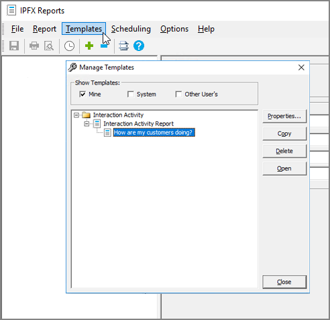Image resolution: width=330 pixels, height=320 pixels.
Task: Click the Save disk toolbar icon
Action: pos(14,46)
